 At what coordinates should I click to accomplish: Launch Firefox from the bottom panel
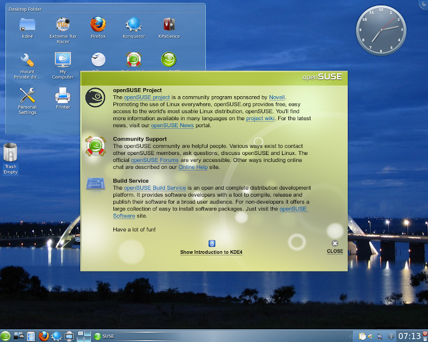point(44,336)
